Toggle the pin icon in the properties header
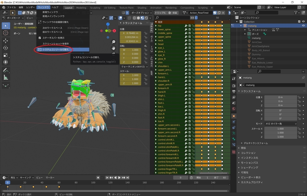The height and width of the screenshot is (196, 307). pos(303,78)
